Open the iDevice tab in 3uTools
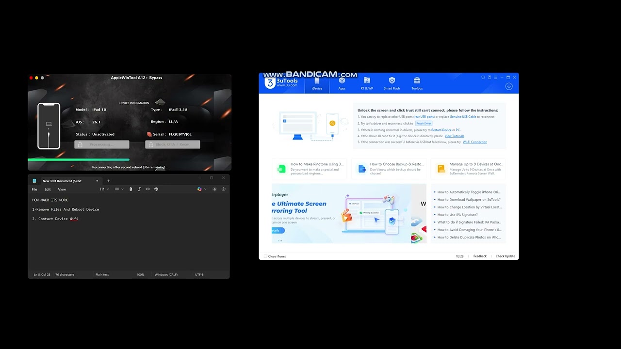The width and height of the screenshot is (621, 349). 317,83
